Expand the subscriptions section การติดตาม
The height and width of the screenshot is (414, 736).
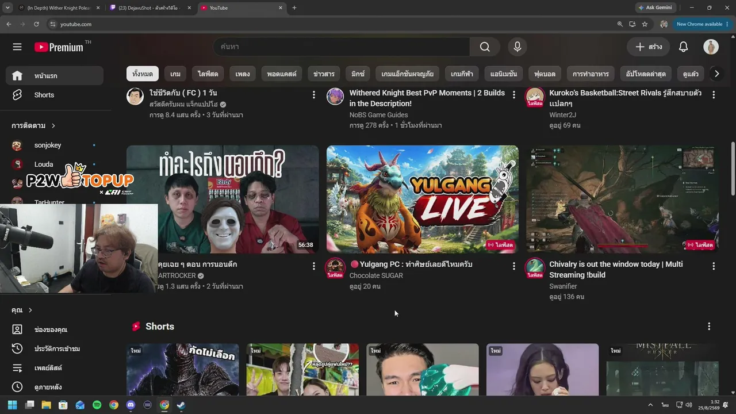click(x=33, y=125)
